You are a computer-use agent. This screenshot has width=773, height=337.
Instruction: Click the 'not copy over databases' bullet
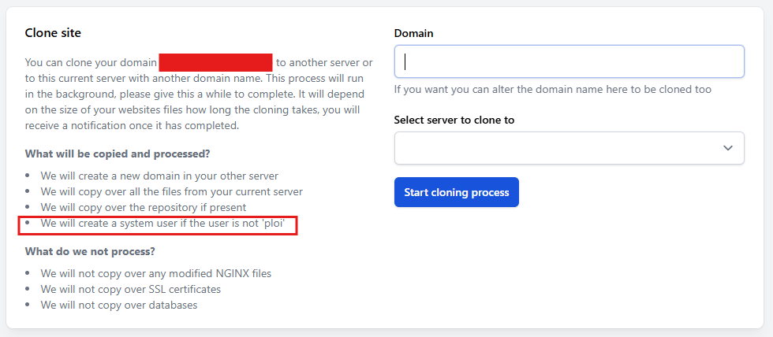(119, 305)
